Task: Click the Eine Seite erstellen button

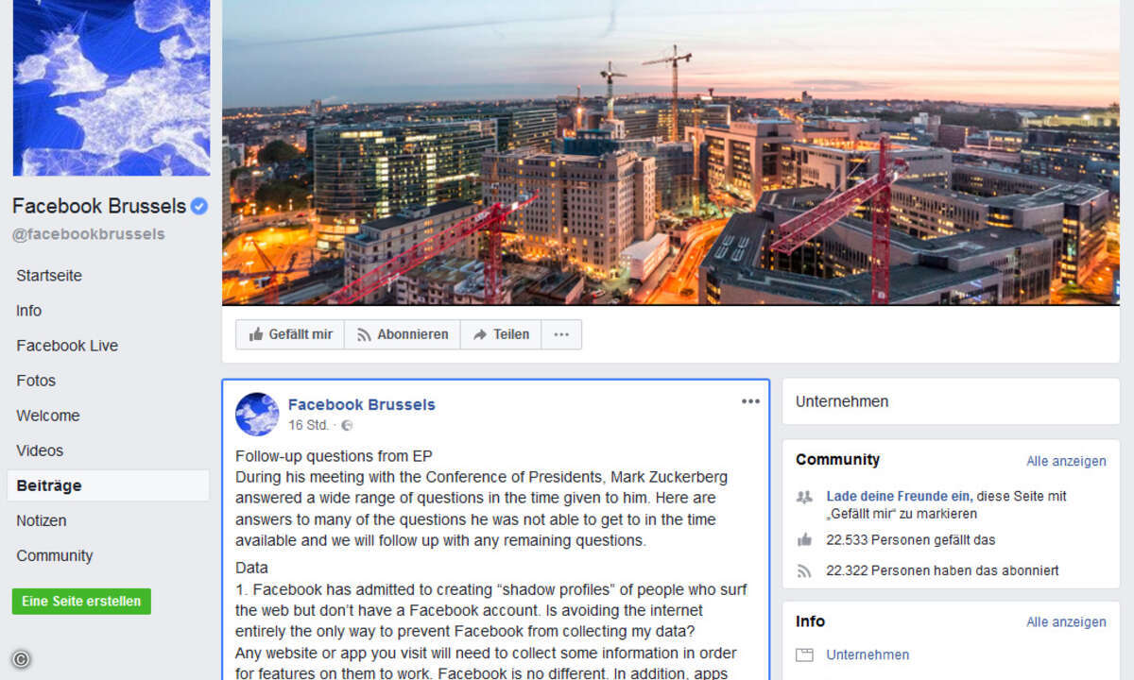Action: (x=81, y=602)
